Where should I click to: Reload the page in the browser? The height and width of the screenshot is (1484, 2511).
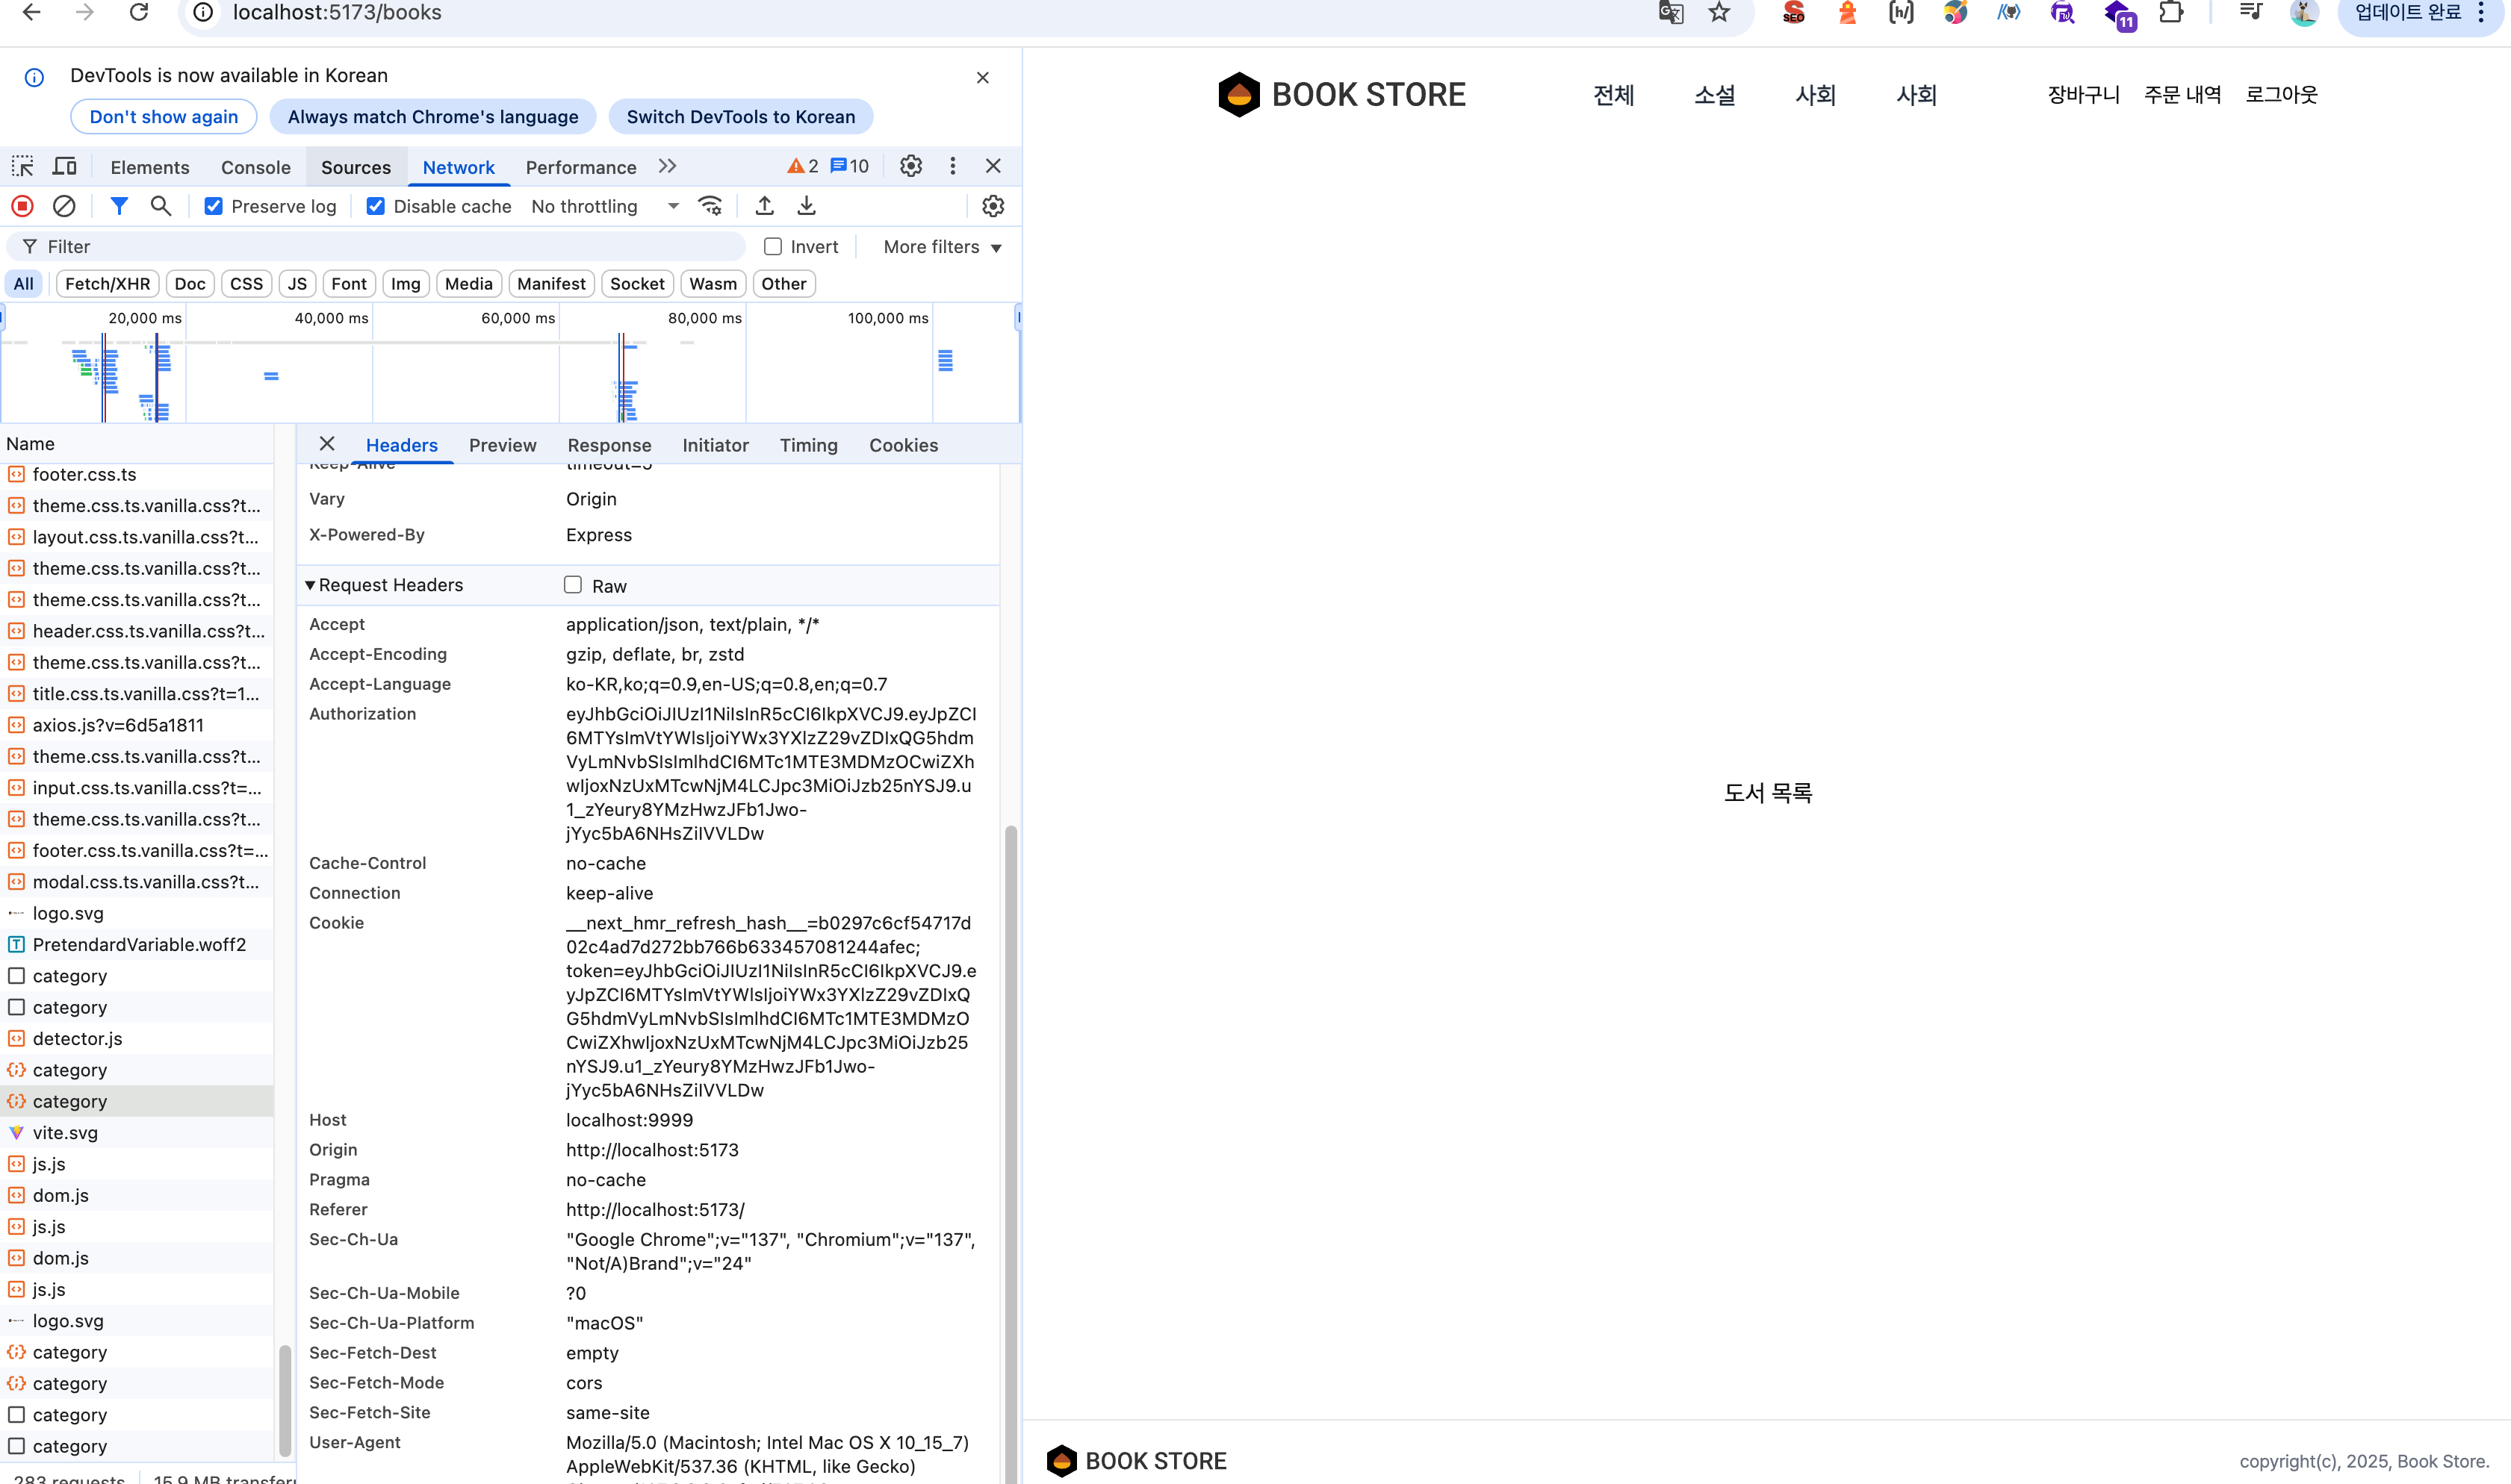tap(139, 12)
